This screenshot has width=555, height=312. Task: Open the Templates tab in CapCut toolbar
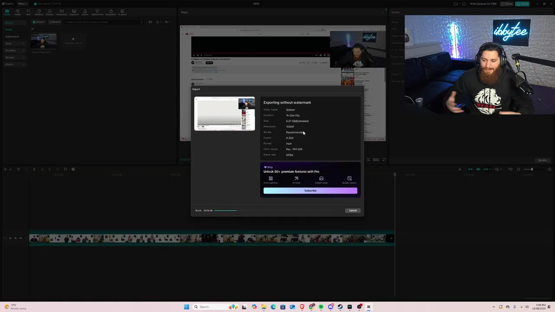[111, 12]
